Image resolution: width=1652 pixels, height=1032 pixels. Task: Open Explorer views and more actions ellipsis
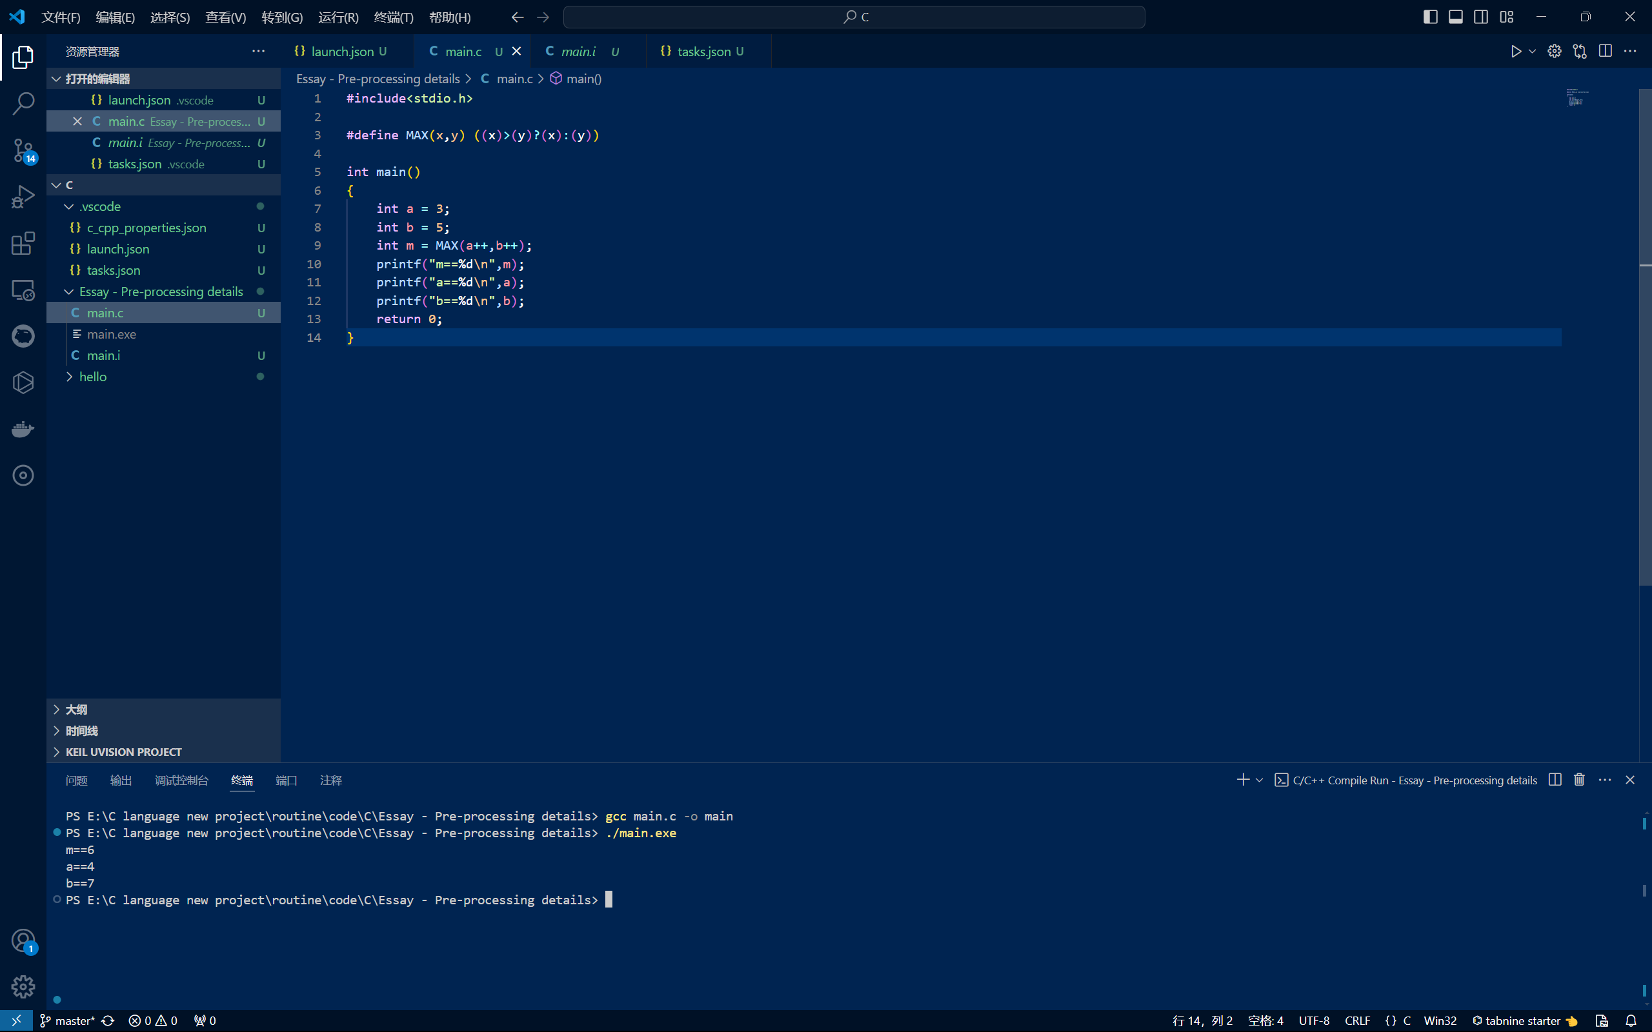[258, 52]
